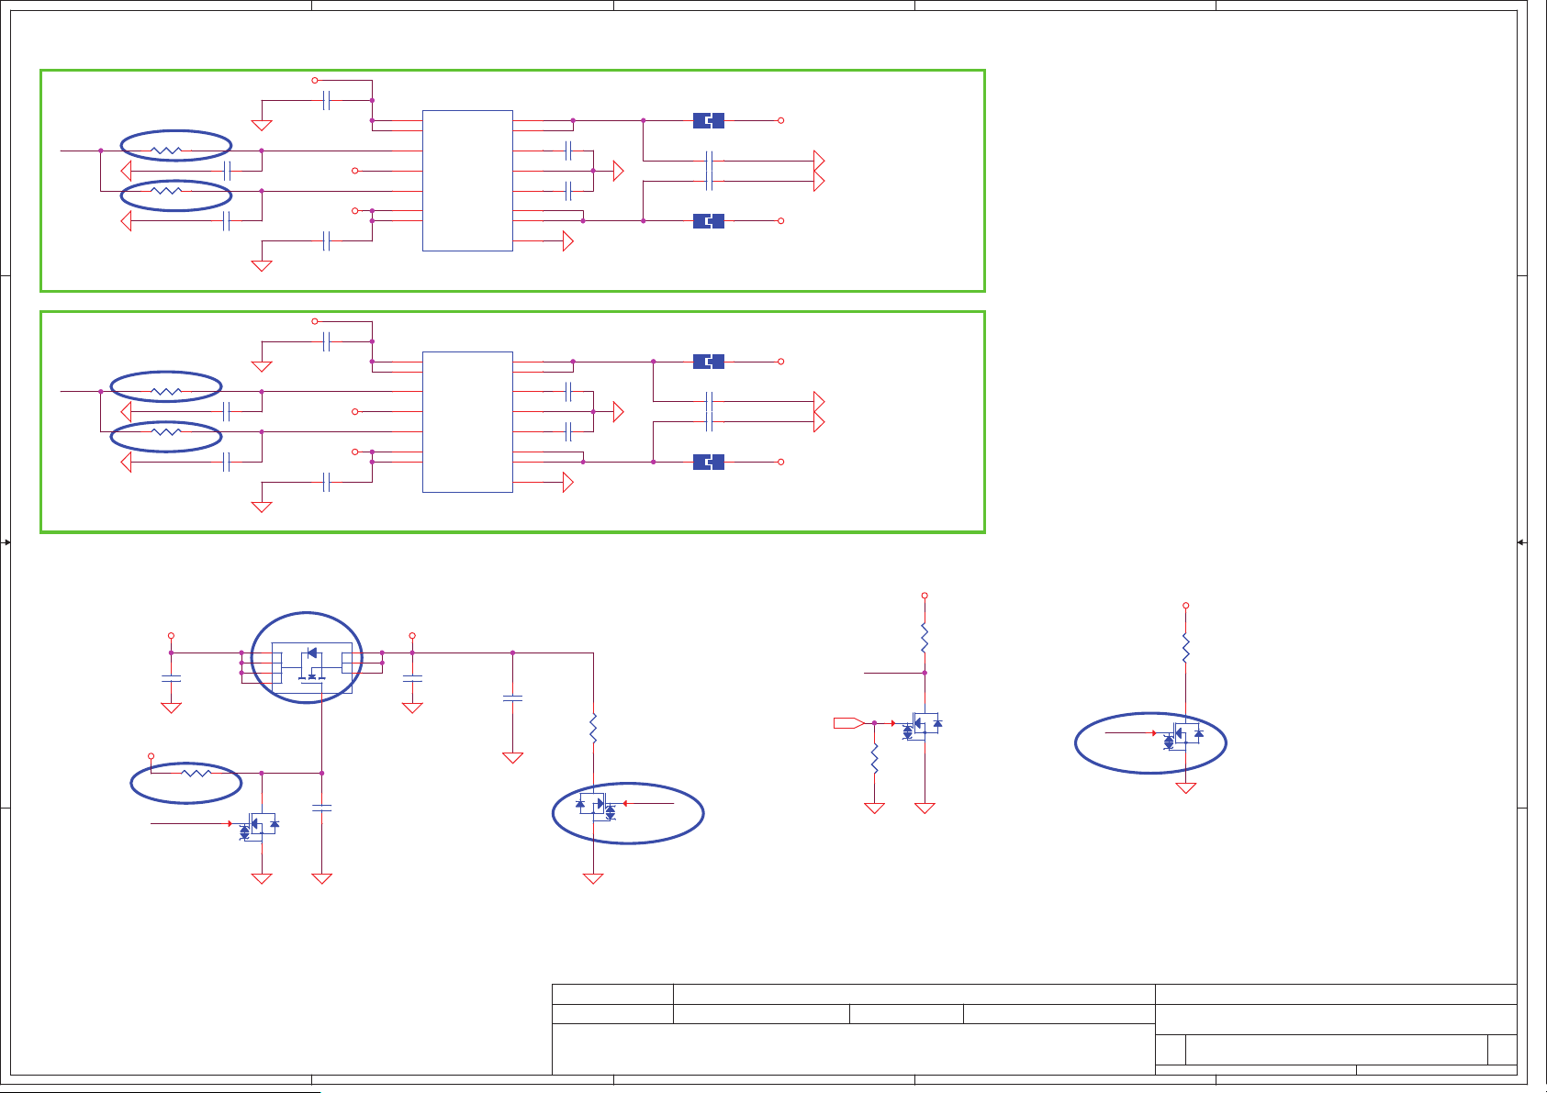Select the resistor above the right-arrow circled transistor
This screenshot has height=1093, width=1547.
pos(593,729)
